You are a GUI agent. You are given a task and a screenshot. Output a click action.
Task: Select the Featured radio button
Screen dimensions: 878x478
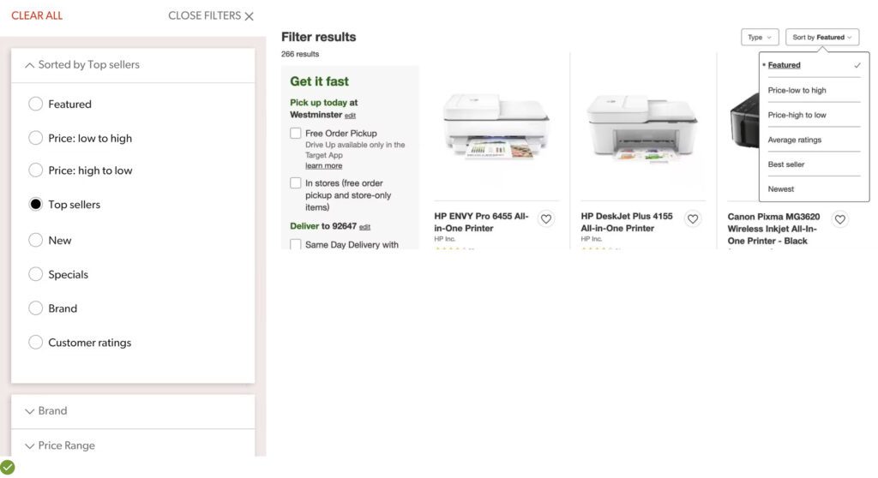pyautogui.click(x=35, y=104)
